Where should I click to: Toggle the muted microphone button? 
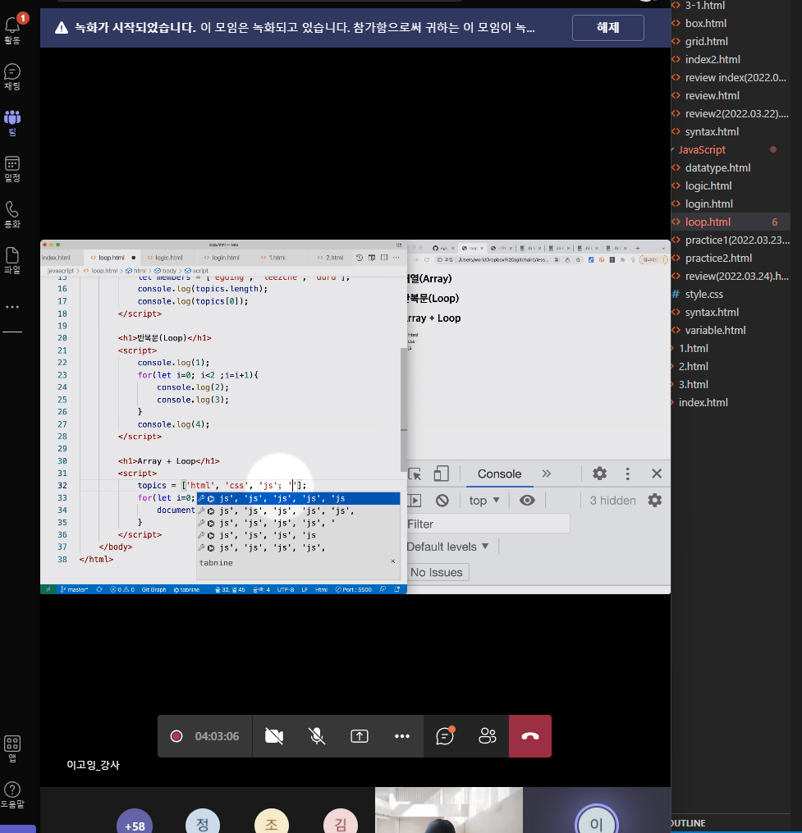coord(317,736)
